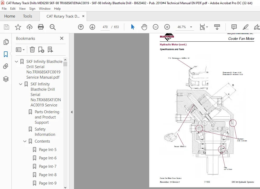This screenshot has height=189, width=260.
Task: Open the View menu
Action: click(x=22, y=8)
